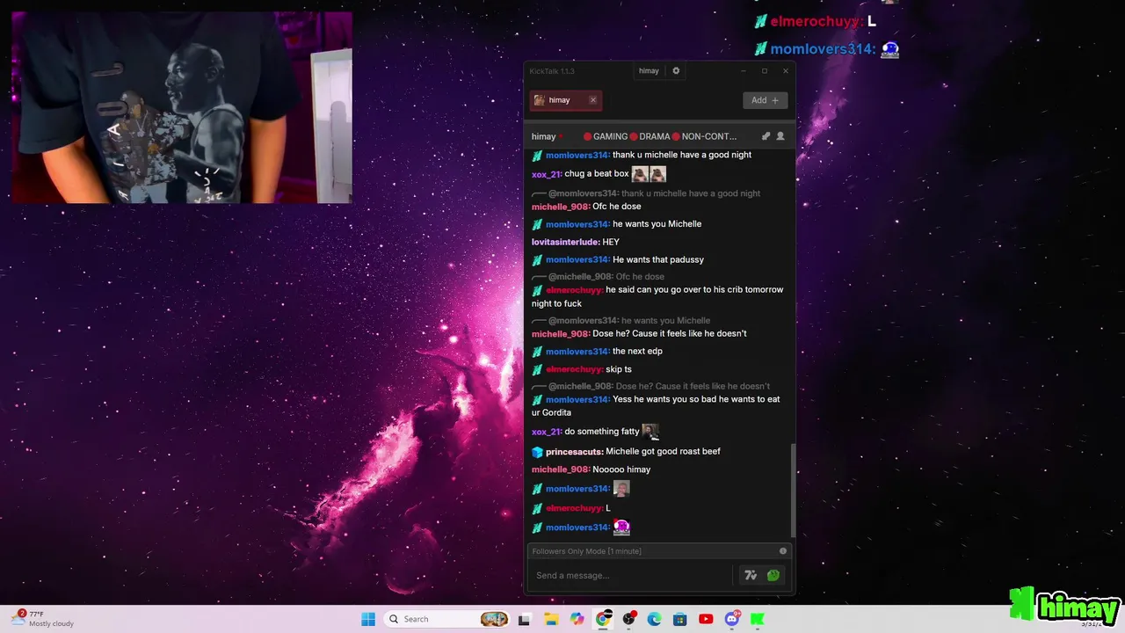This screenshot has width=1125, height=633.
Task: Open the Windows Start menu
Action: point(368,619)
